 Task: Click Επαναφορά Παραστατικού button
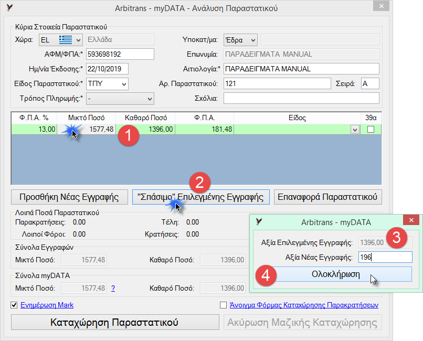point(327,197)
